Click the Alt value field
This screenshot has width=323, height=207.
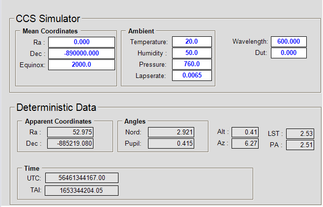click(245, 132)
